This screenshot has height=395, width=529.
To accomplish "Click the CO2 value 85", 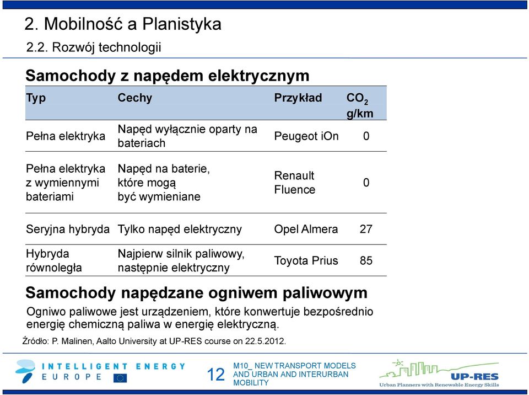I will (x=366, y=260).
